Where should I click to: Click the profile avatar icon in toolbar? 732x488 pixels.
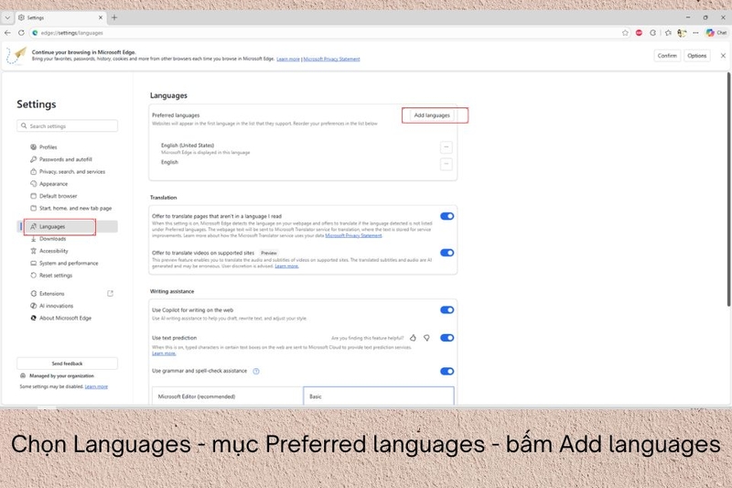point(682,33)
